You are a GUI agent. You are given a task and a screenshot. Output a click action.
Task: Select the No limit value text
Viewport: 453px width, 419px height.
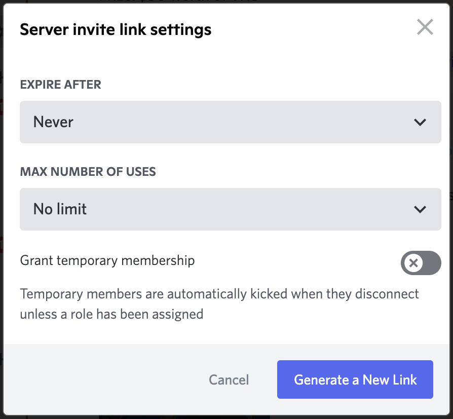[x=60, y=209]
